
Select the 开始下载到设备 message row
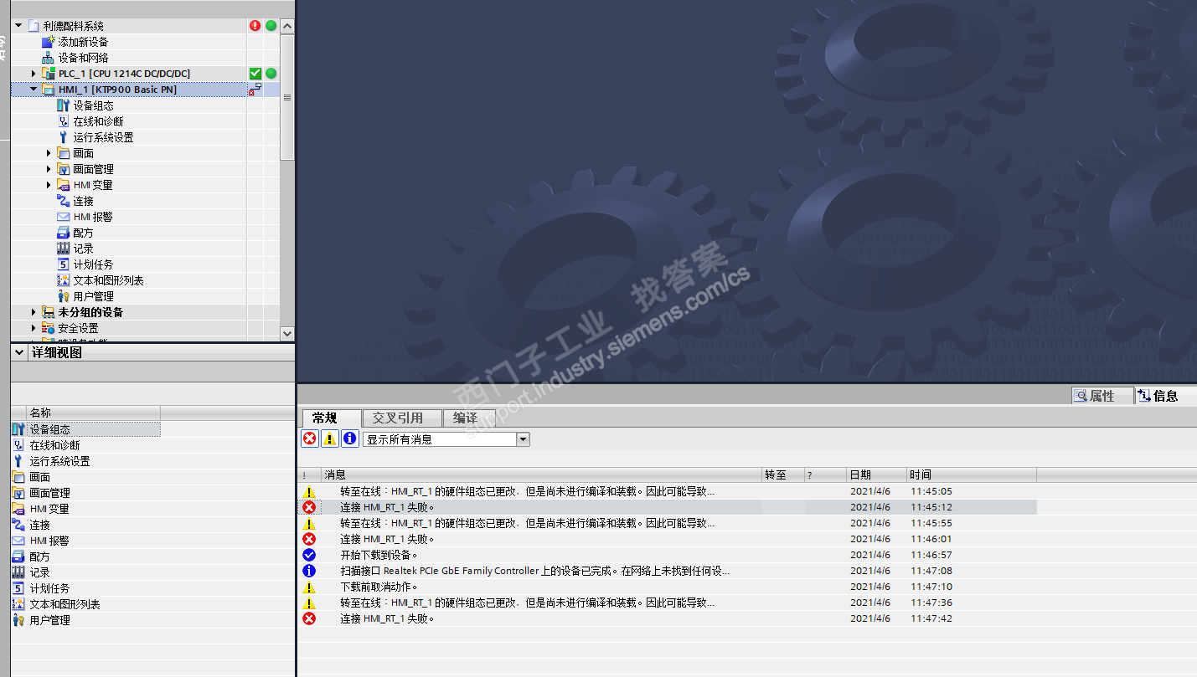point(668,555)
